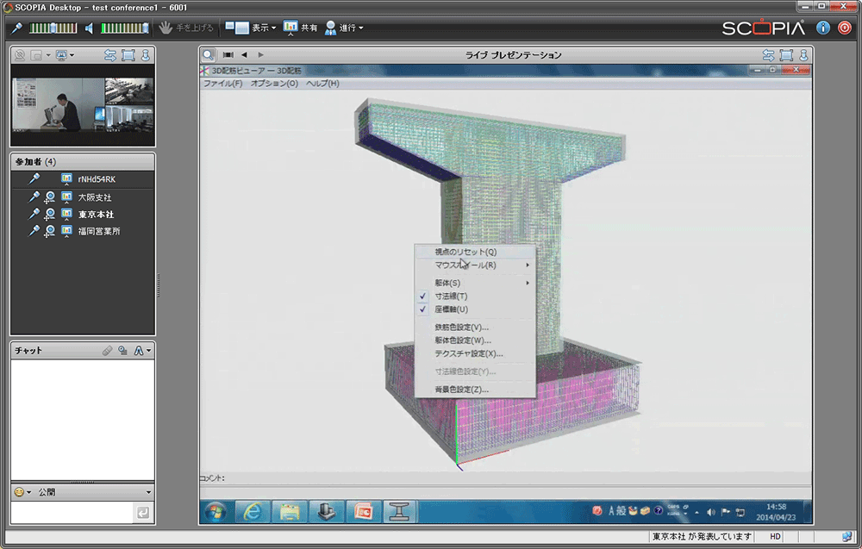Click the self-view picture-in-picture icon
The width and height of the screenshot is (862, 549).
pyautogui.click(x=36, y=55)
